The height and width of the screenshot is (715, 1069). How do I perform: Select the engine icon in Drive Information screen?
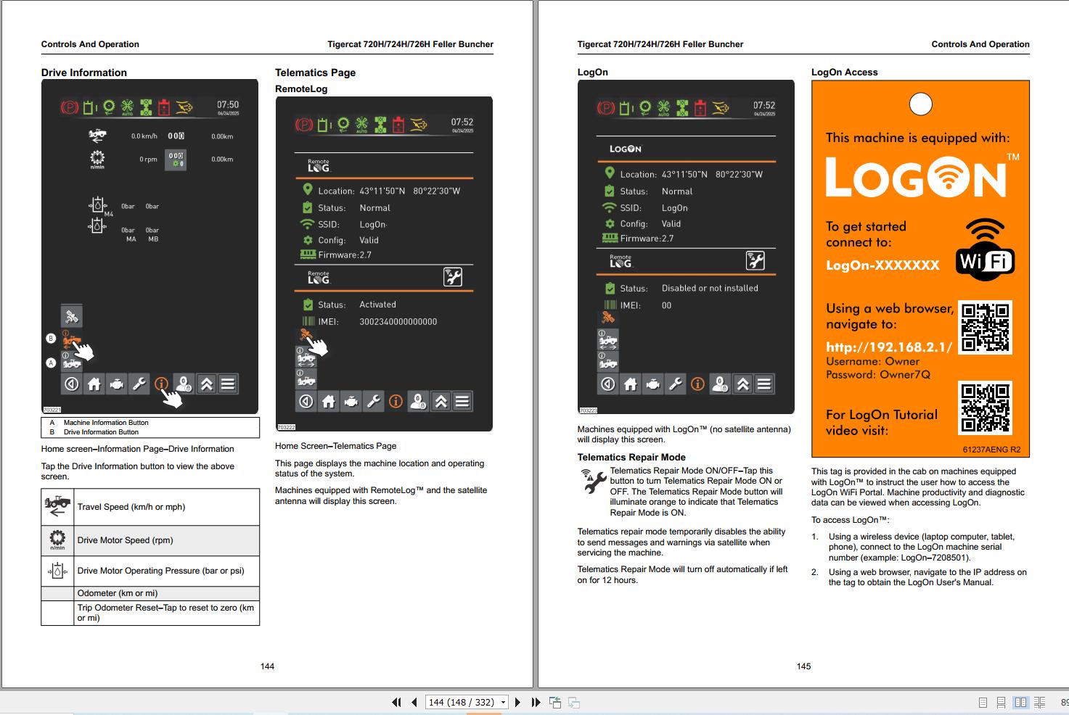point(116,384)
